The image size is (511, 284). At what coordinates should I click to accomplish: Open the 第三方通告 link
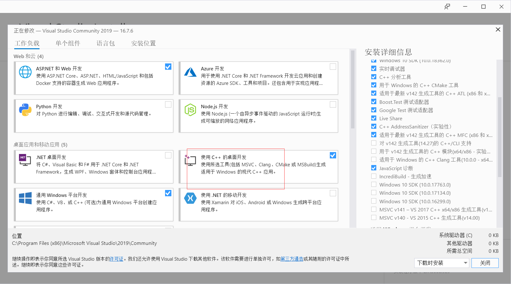[292, 259]
